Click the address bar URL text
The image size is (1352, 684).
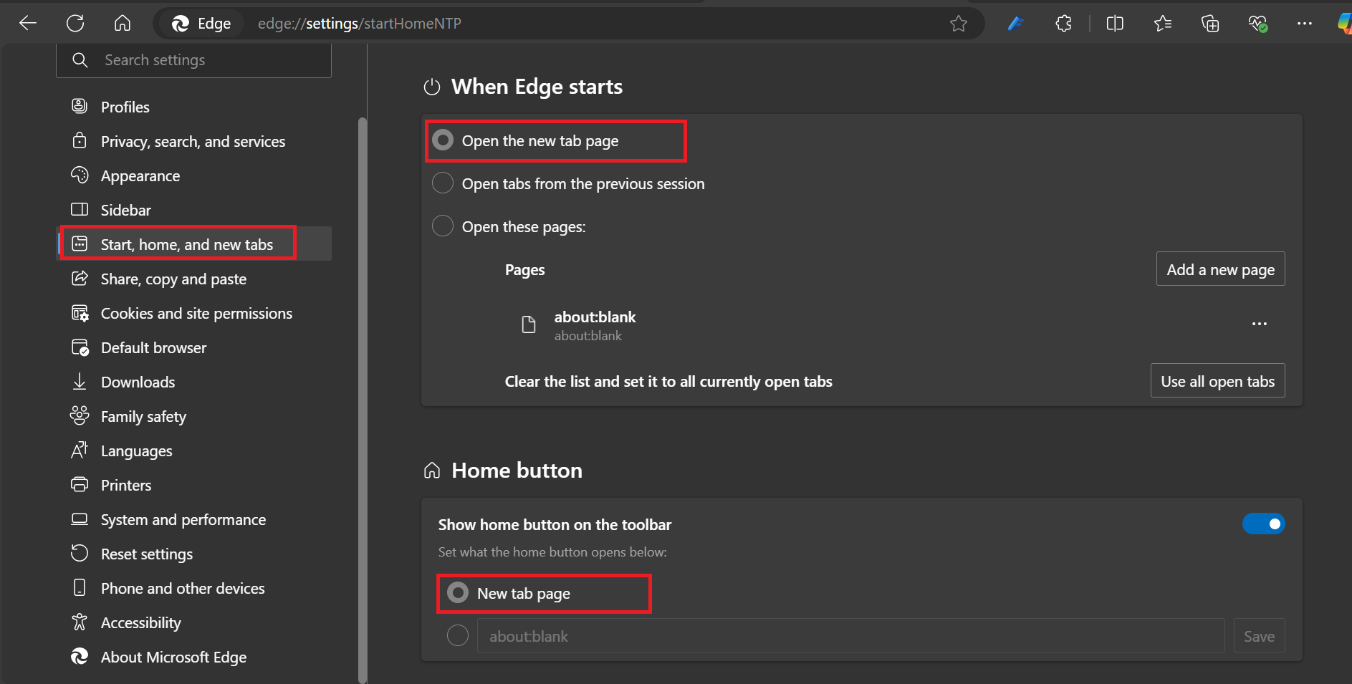pos(360,24)
